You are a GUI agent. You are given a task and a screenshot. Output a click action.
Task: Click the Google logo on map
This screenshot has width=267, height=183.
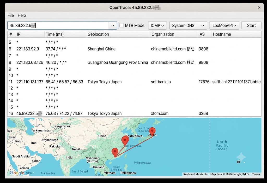point(17,173)
